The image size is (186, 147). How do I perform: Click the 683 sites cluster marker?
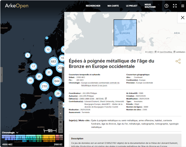coord(53,62)
